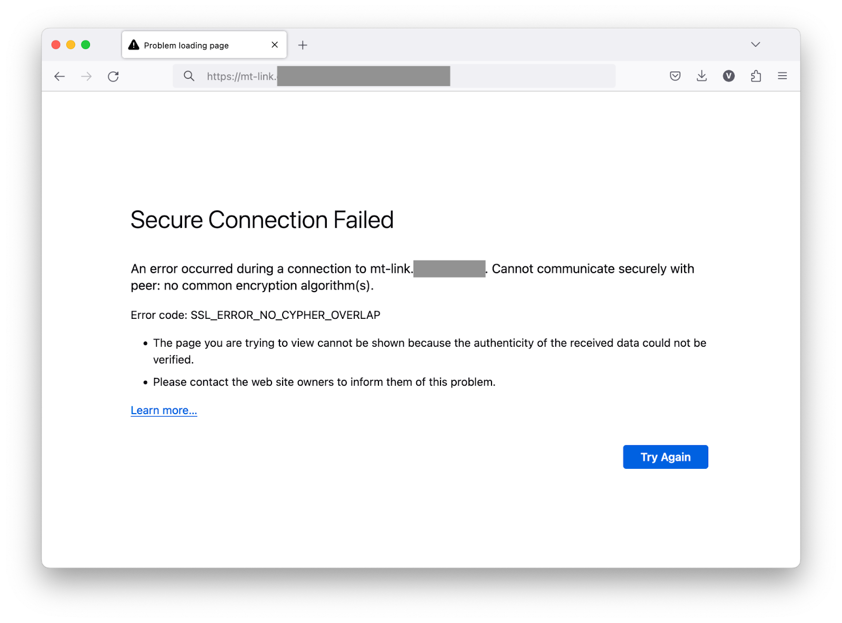The height and width of the screenshot is (623, 842).
Task: Click the yellow minimize traffic light
Action: click(70, 45)
